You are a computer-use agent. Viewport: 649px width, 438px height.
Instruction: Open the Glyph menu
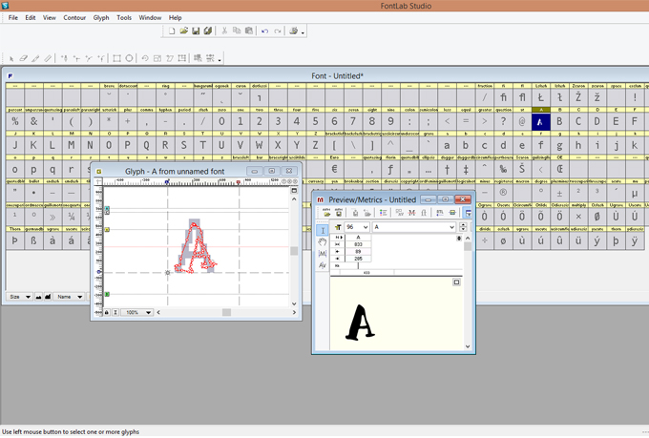[101, 18]
